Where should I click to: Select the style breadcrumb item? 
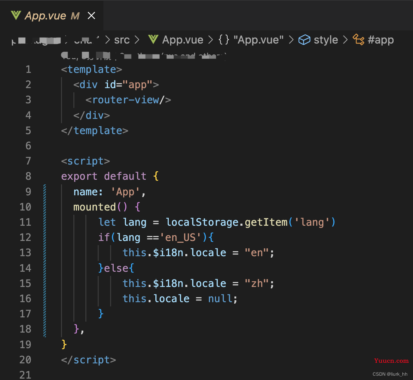pyautogui.click(x=326, y=40)
